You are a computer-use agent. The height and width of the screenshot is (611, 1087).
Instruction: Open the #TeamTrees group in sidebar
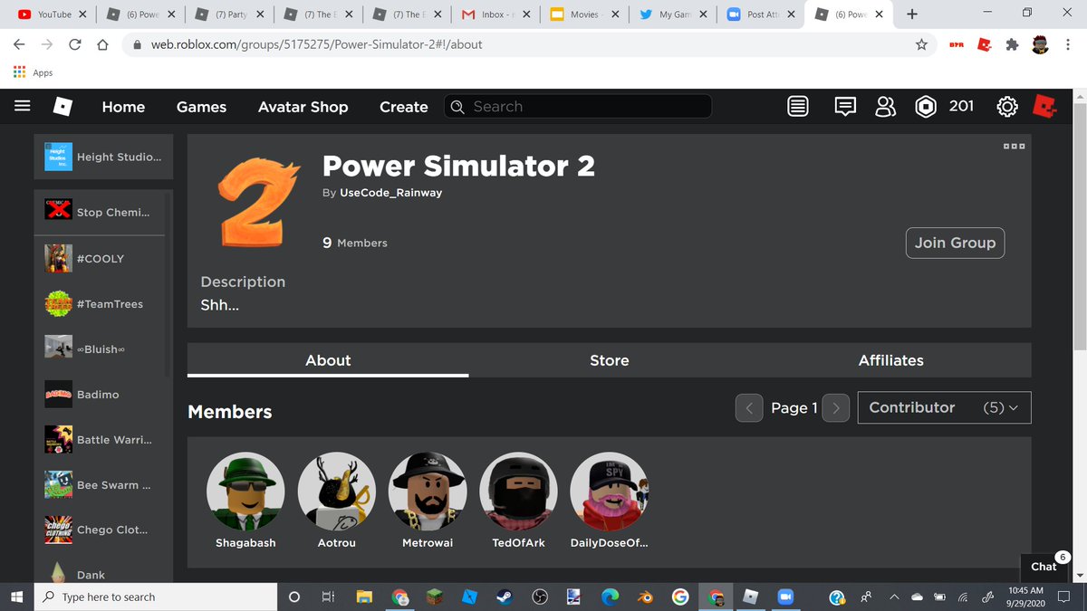pos(100,304)
